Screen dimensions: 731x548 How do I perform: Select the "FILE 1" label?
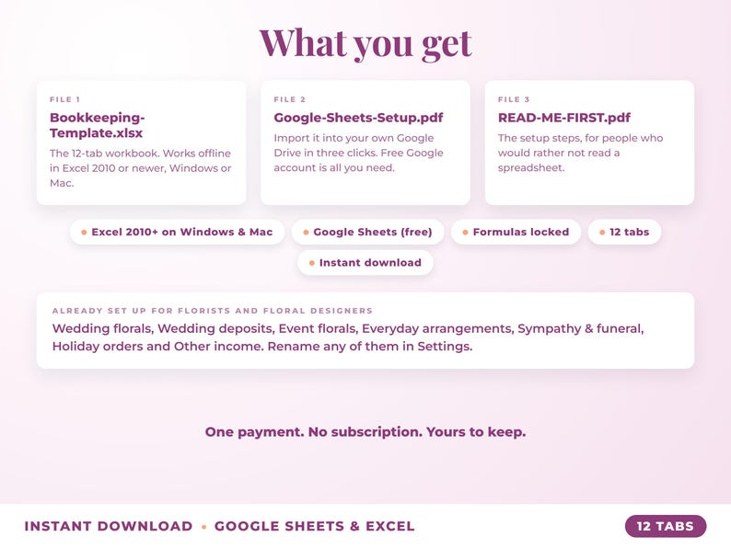click(x=64, y=99)
